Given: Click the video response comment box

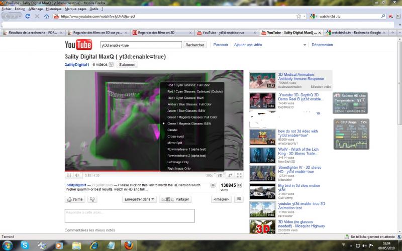Looking at the screenshot, I should (130, 216).
